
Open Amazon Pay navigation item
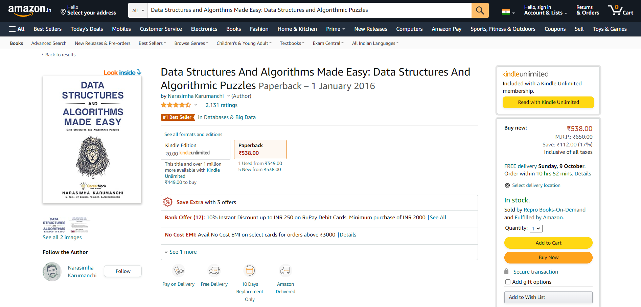tap(447, 29)
